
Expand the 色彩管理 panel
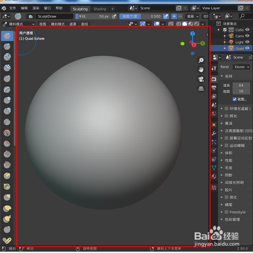coord(222,219)
